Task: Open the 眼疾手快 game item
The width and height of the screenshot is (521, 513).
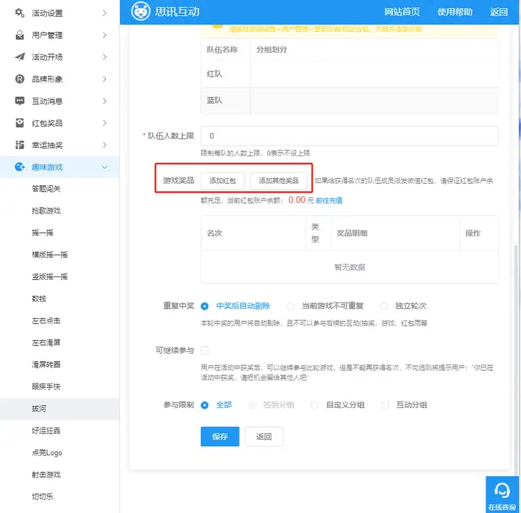Action: click(x=46, y=386)
